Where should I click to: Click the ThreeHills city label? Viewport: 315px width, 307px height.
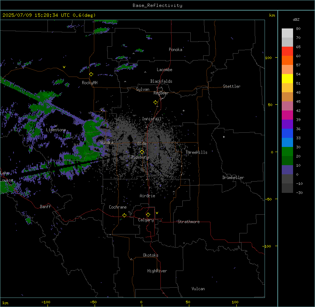(x=196, y=152)
